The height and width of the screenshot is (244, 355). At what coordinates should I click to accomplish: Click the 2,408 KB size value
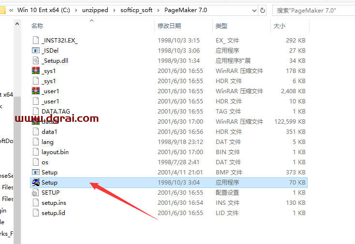pyautogui.click(x=293, y=91)
